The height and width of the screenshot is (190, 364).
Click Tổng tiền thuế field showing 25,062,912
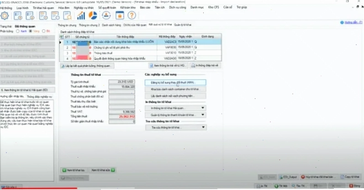click(121, 117)
